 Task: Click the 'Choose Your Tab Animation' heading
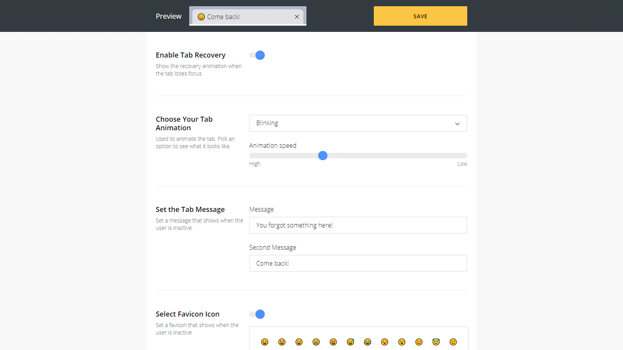coord(184,123)
